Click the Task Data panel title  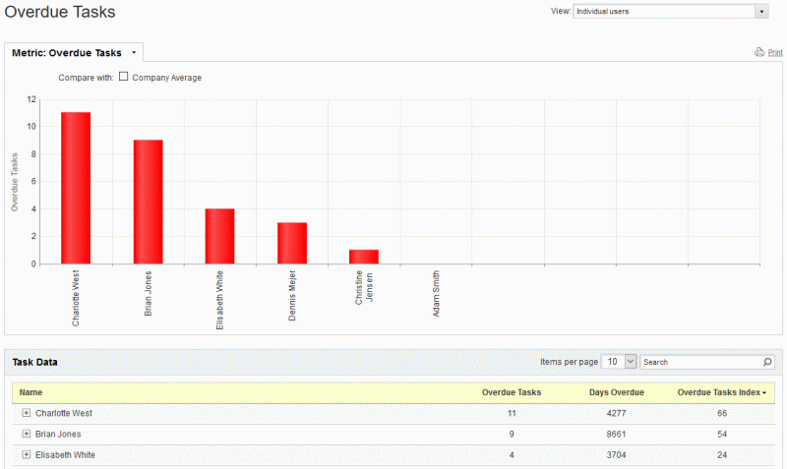pyautogui.click(x=34, y=362)
